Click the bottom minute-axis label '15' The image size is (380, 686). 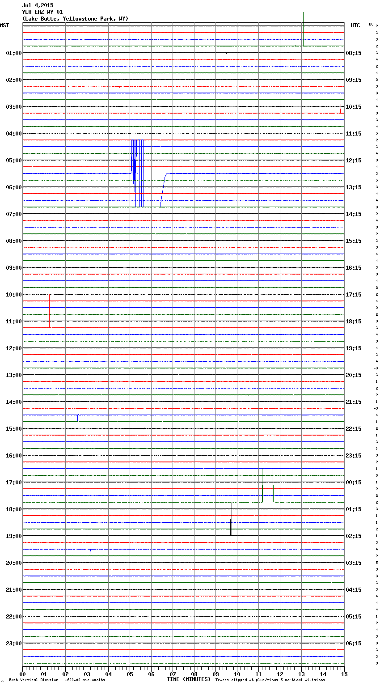click(x=344, y=674)
